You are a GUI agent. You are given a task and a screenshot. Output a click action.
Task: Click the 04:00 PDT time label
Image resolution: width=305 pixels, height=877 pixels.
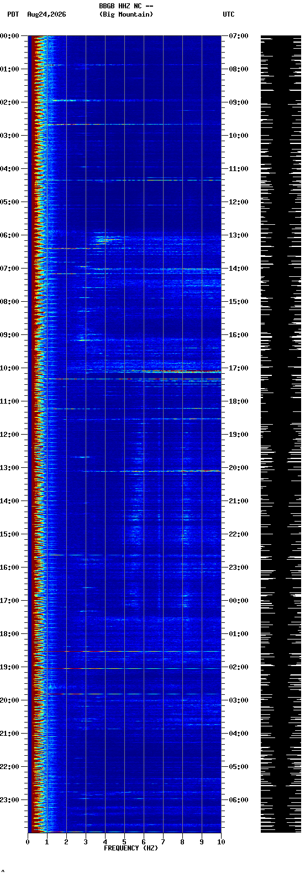coord(9,169)
